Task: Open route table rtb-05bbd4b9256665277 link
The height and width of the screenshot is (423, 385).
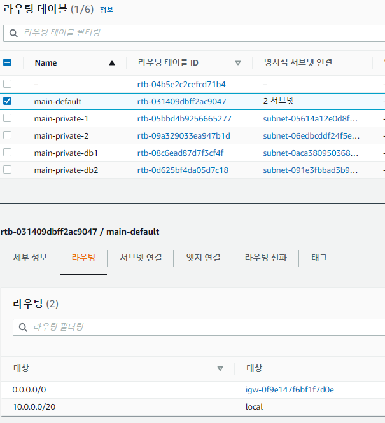Action: pyautogui.click(x=185, y=119)
